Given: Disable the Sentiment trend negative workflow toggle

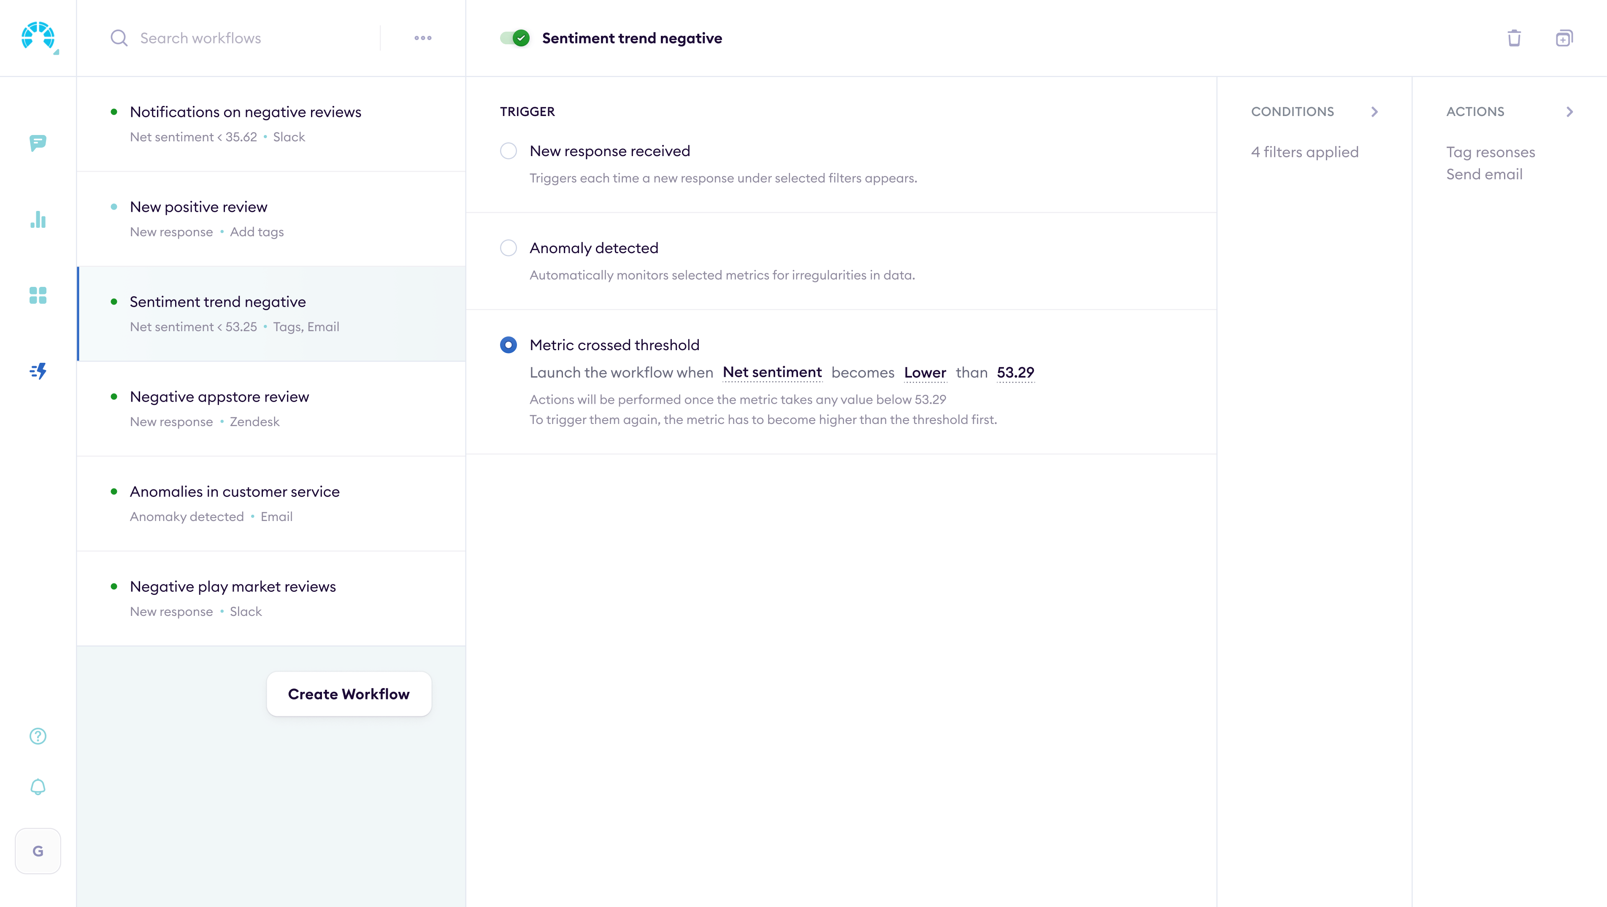Looking at the screenshot, I should point(513,38).
